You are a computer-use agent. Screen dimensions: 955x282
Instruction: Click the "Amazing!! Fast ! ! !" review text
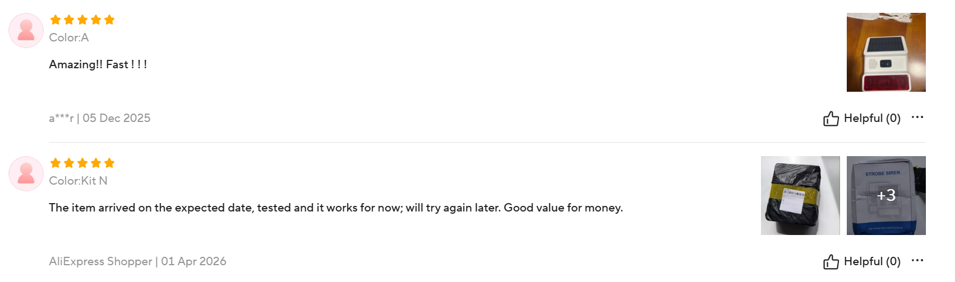[98, 65]
